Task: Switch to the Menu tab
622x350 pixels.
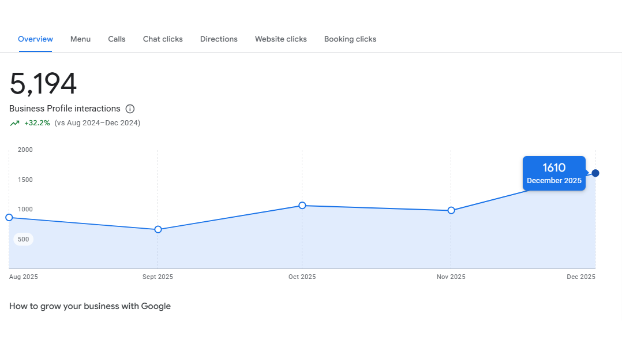Action: 80,39
